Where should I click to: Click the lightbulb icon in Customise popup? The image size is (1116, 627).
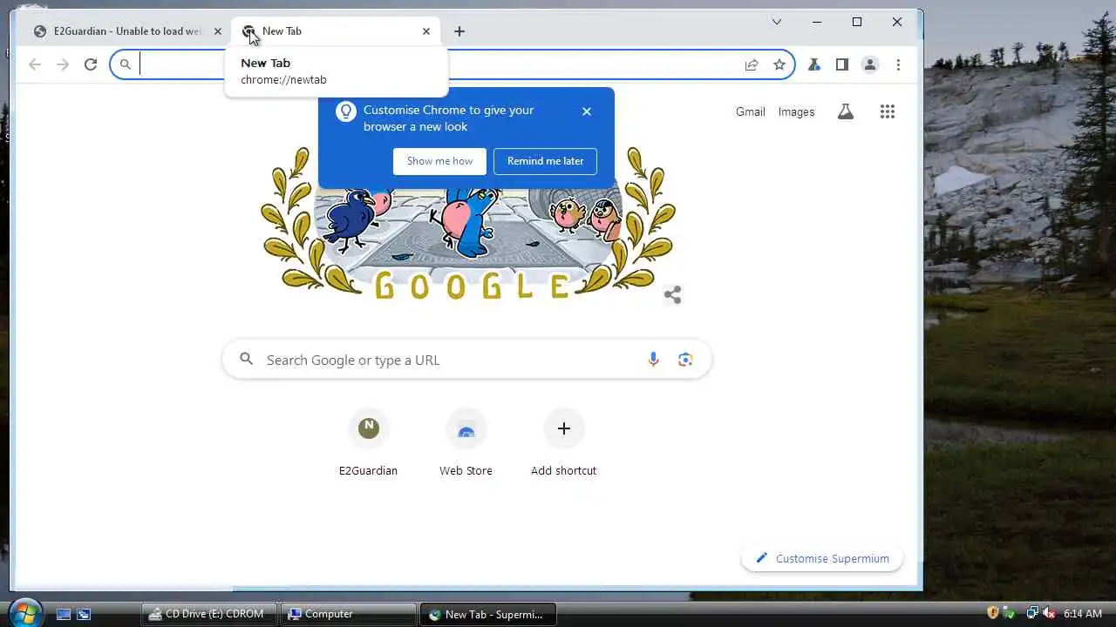(x=346, y=111)
